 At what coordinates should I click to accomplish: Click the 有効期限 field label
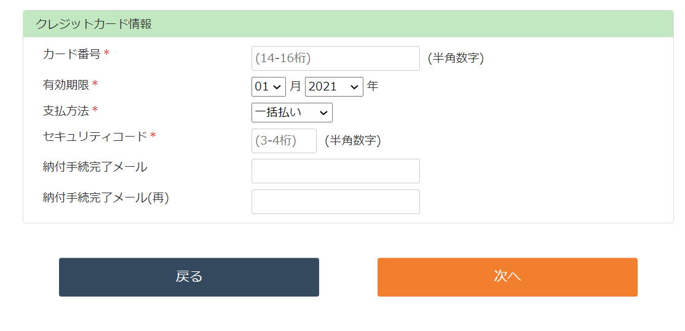(x=66, y=84)
